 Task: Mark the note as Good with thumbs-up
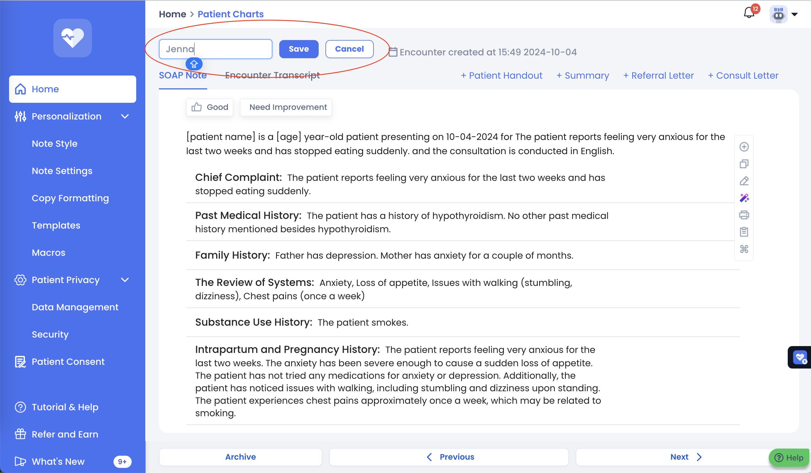tap(209, 107)
